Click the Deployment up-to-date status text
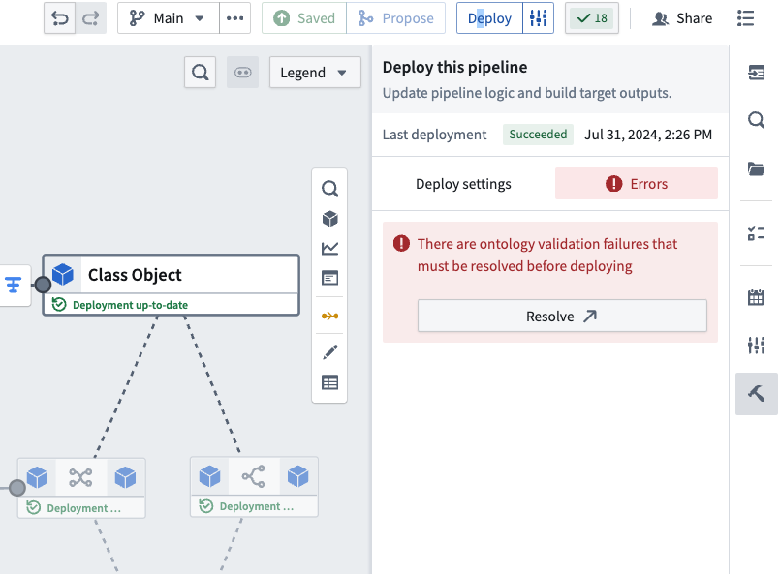 coord(131,305)
